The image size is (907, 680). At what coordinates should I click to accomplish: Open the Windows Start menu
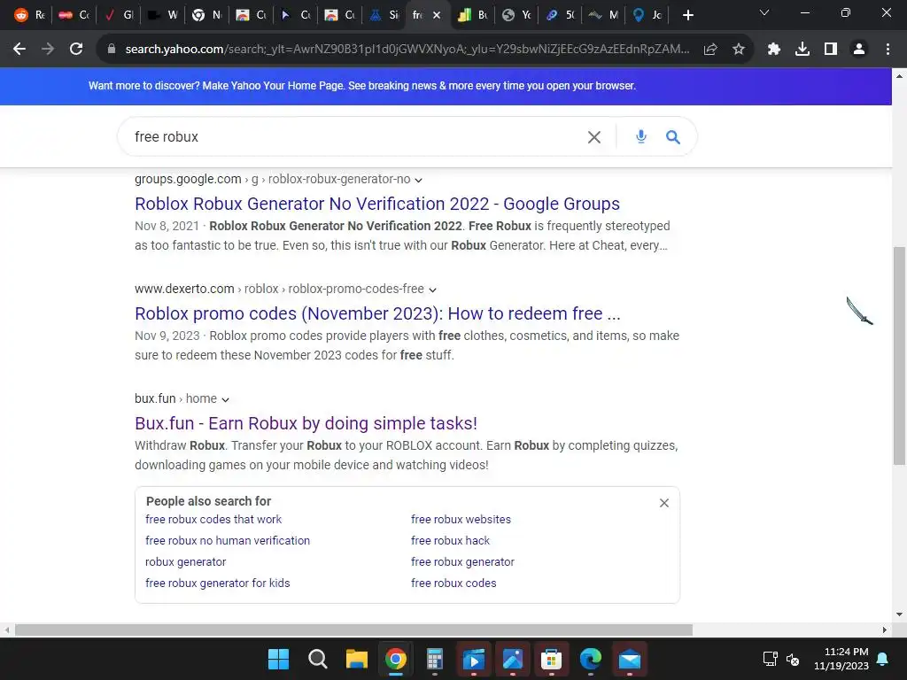[x=278, y=659]
